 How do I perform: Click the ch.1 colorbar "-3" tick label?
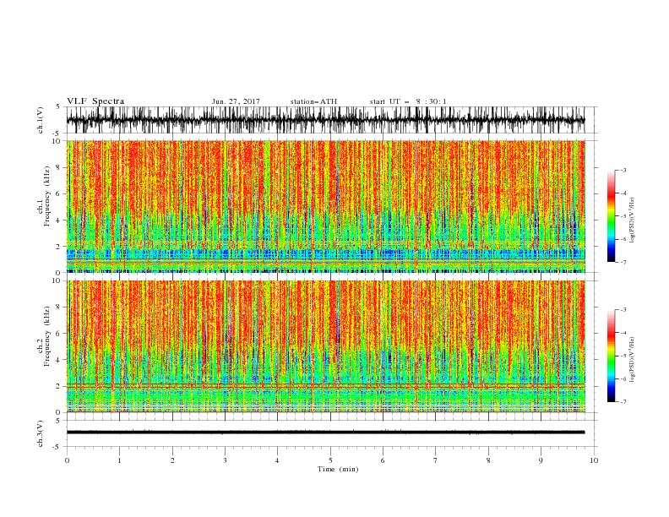click(x=623, y=170)
